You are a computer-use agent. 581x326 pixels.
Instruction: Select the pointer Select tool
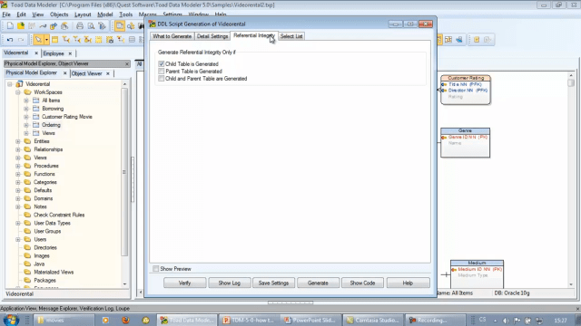38,40
